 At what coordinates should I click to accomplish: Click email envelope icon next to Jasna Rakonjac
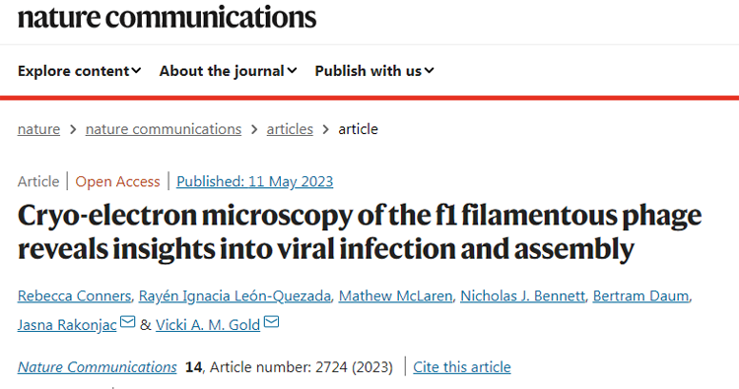128,322
